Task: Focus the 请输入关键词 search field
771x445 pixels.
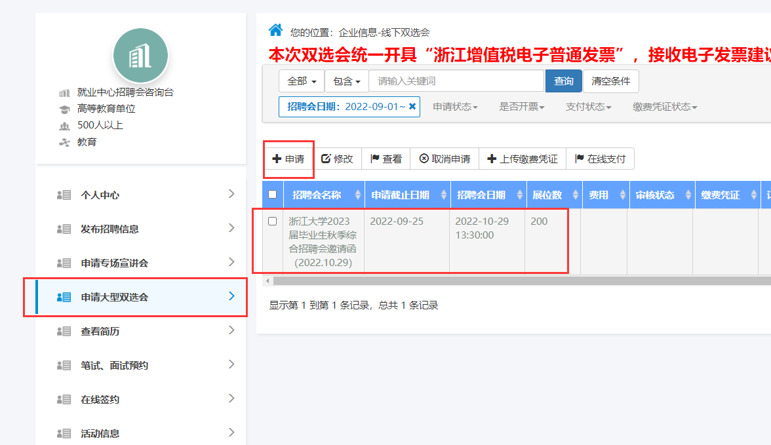Action: coord(456,81)
